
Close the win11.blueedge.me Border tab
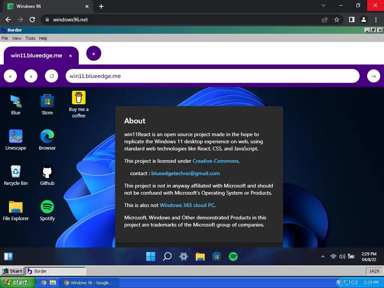(x=70, y=56)
